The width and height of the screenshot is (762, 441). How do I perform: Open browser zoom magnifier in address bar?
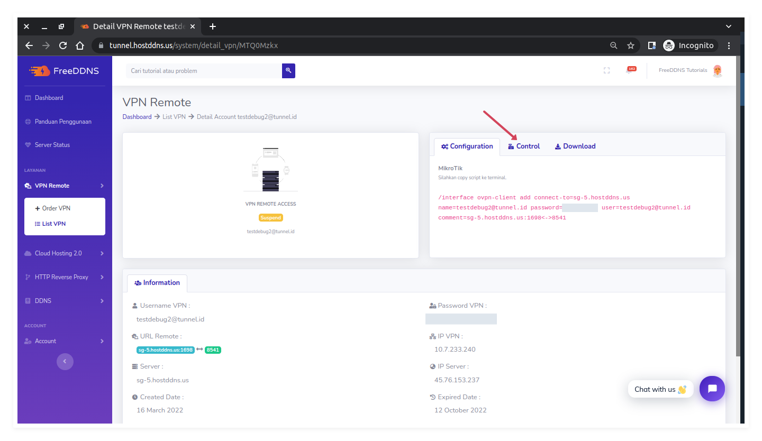point(614,45)
